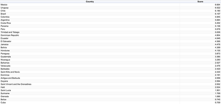Viewport: 221px width, 104px height.
Task: Click the score value 5.076
Action: (217, 29)
